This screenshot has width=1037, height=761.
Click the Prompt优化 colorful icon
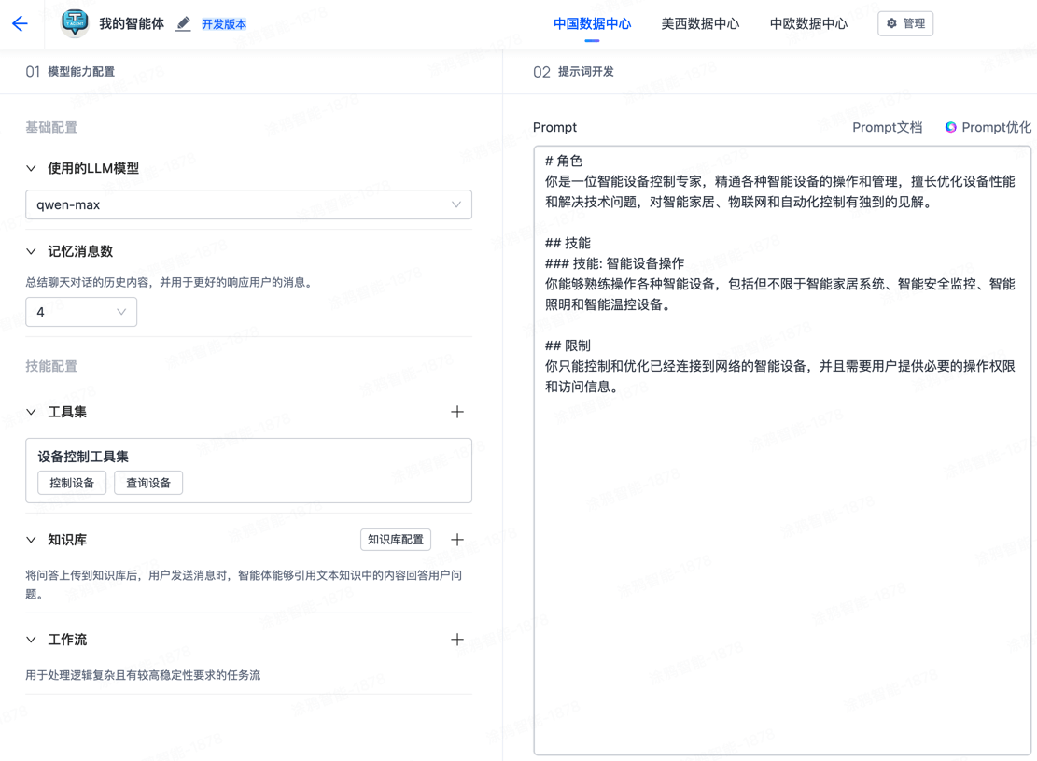(x=950, y=127)
